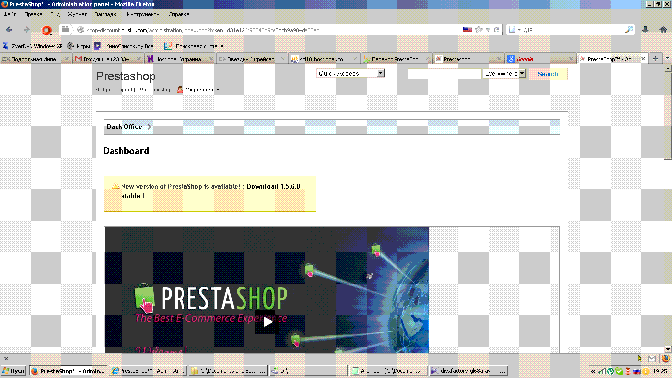Open the list all tabs dropdown arrow
The height and width of the screenshot is (378, 672).
pyautogui.click(x=667, y=59)
